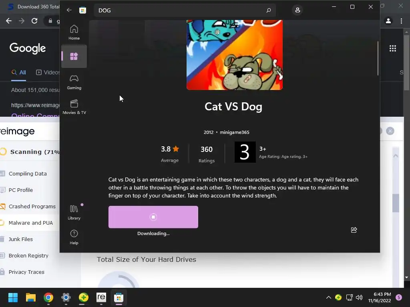The image size is (410, 307).
Task: Open Chrome from the taskbar
Action: tap(48, 297)
